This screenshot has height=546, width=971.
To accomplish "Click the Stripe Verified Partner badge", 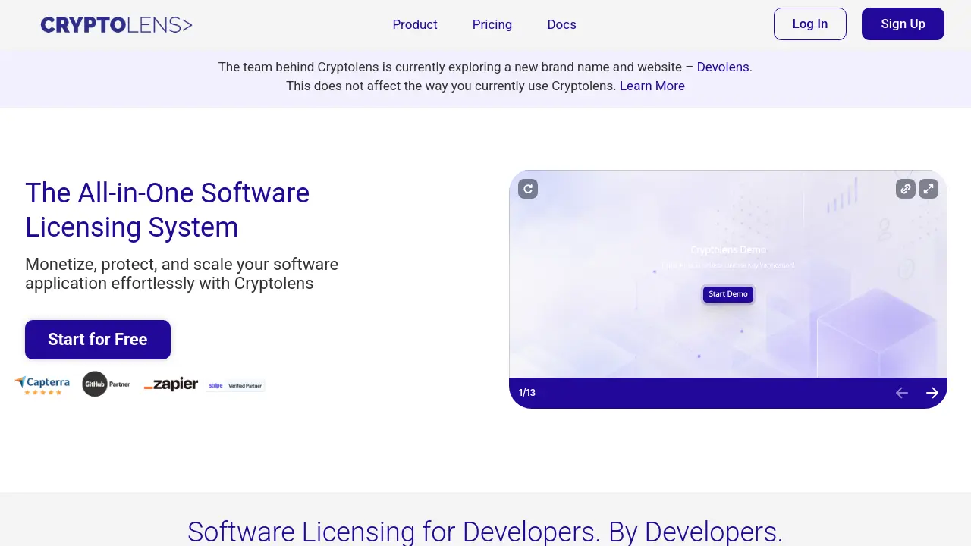I will coord(235,385).
